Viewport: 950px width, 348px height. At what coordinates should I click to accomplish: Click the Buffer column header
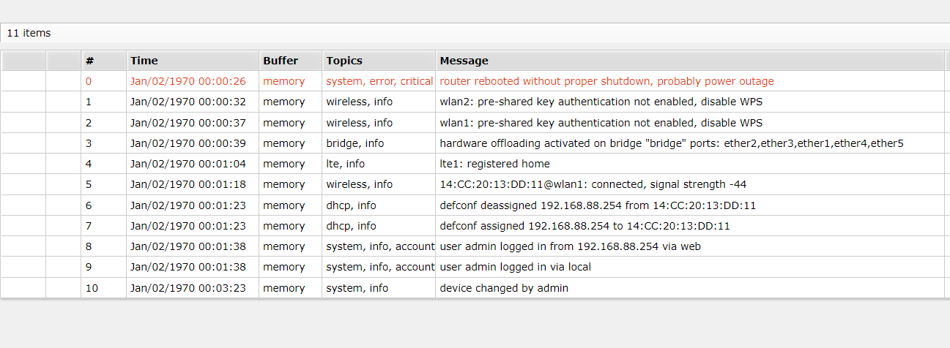pos(281,61)
